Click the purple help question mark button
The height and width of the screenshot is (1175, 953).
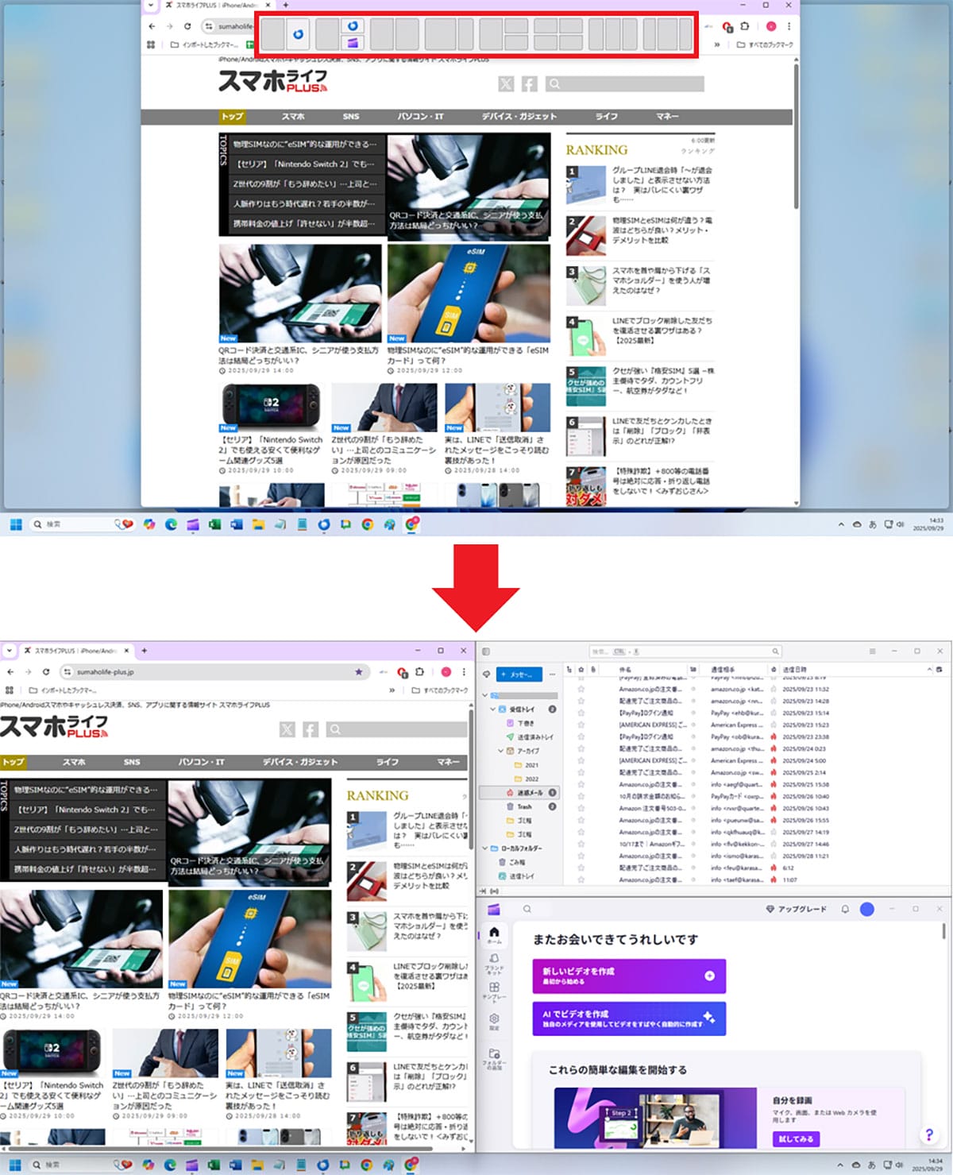[x=928, y=1135]
